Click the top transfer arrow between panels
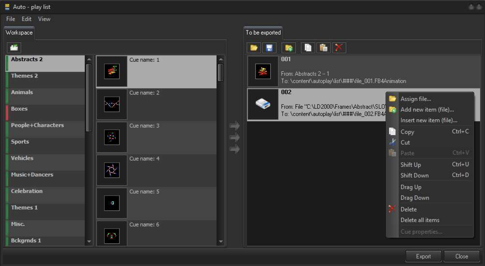This screenshot has height=266, width=485. click(x=235, y=125)
